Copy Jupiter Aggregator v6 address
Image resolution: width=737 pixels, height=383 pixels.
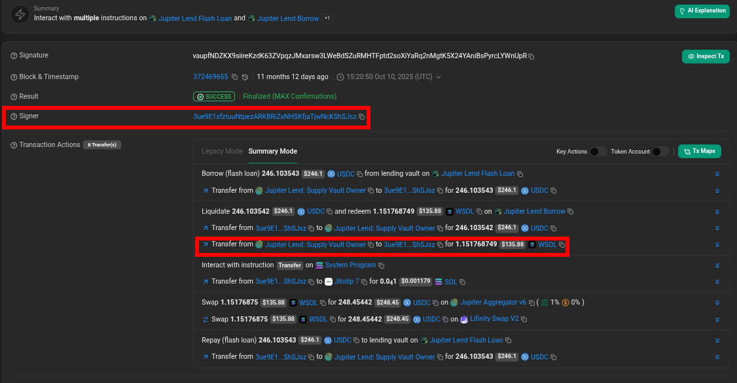coord(531,303)
